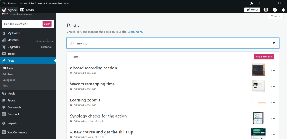Screen dimensions: 287x139
Task: Click the Write button
Action: coord(252,10)
